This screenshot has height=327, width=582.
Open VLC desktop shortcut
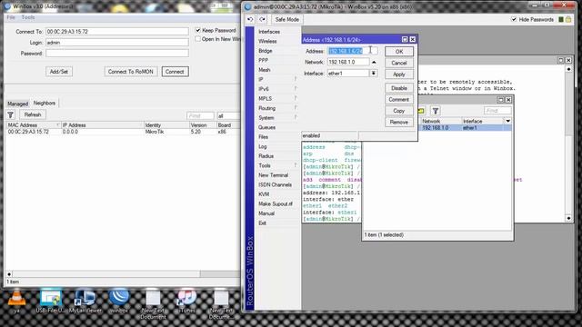point(16,301)
